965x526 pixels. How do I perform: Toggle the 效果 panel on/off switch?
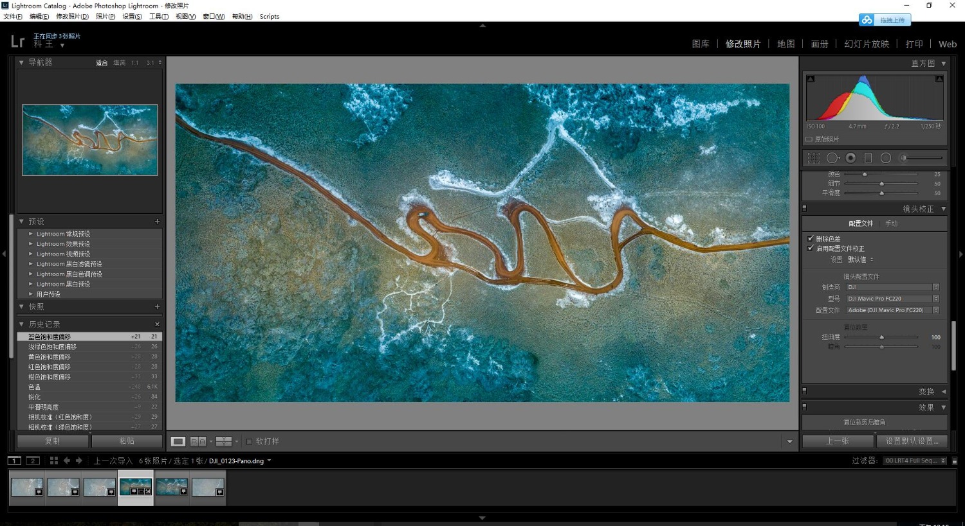tap(805, 407)
